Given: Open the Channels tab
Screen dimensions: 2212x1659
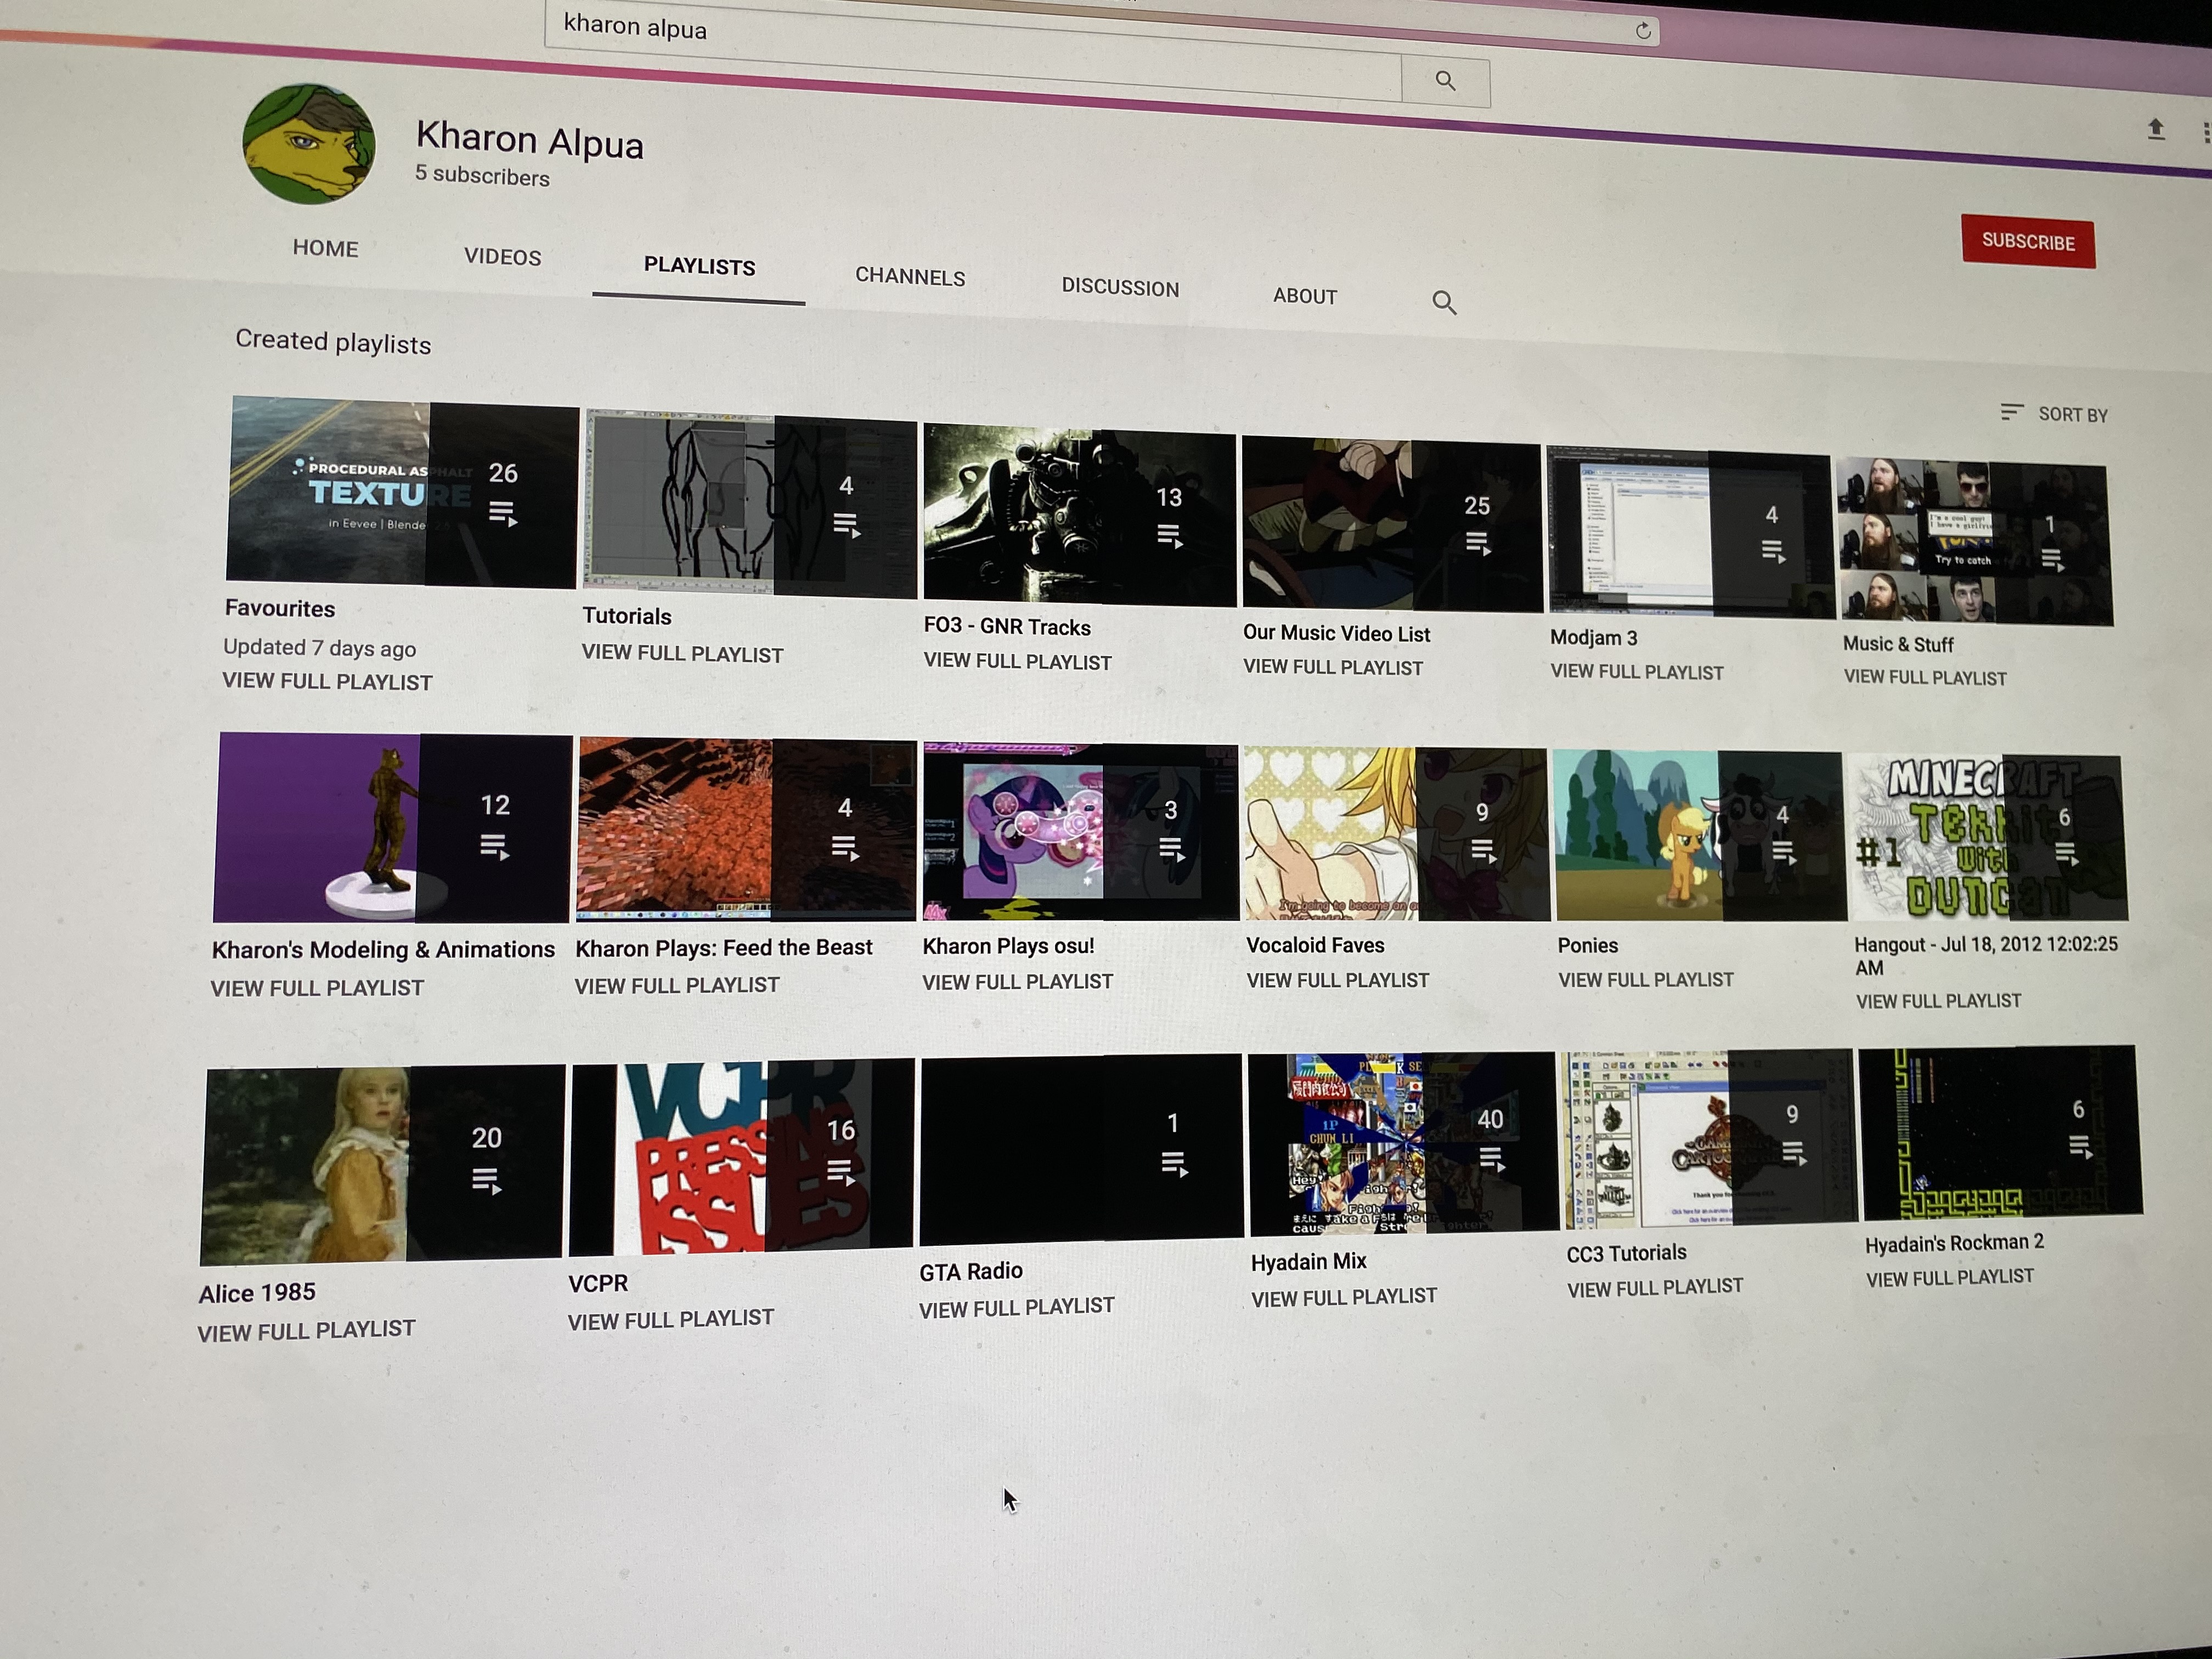Looking at the screenshot, I should (910, 277).
